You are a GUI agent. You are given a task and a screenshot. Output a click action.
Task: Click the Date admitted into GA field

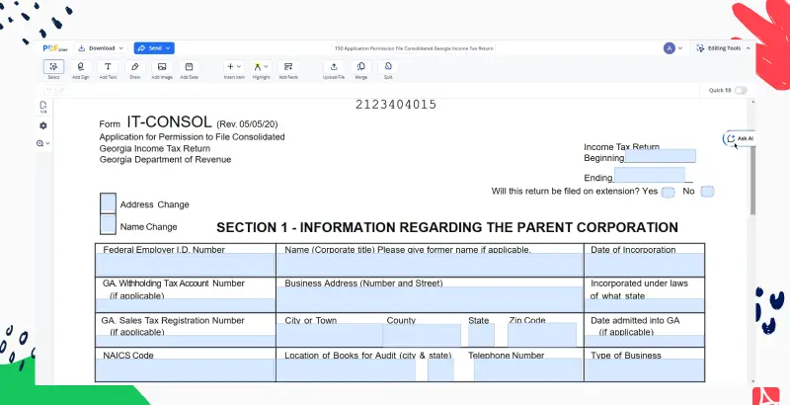click(645, 341)
